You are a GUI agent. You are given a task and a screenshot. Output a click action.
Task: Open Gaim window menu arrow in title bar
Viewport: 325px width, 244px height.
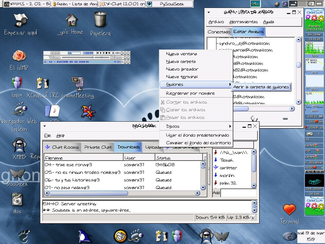pos(209,12)
